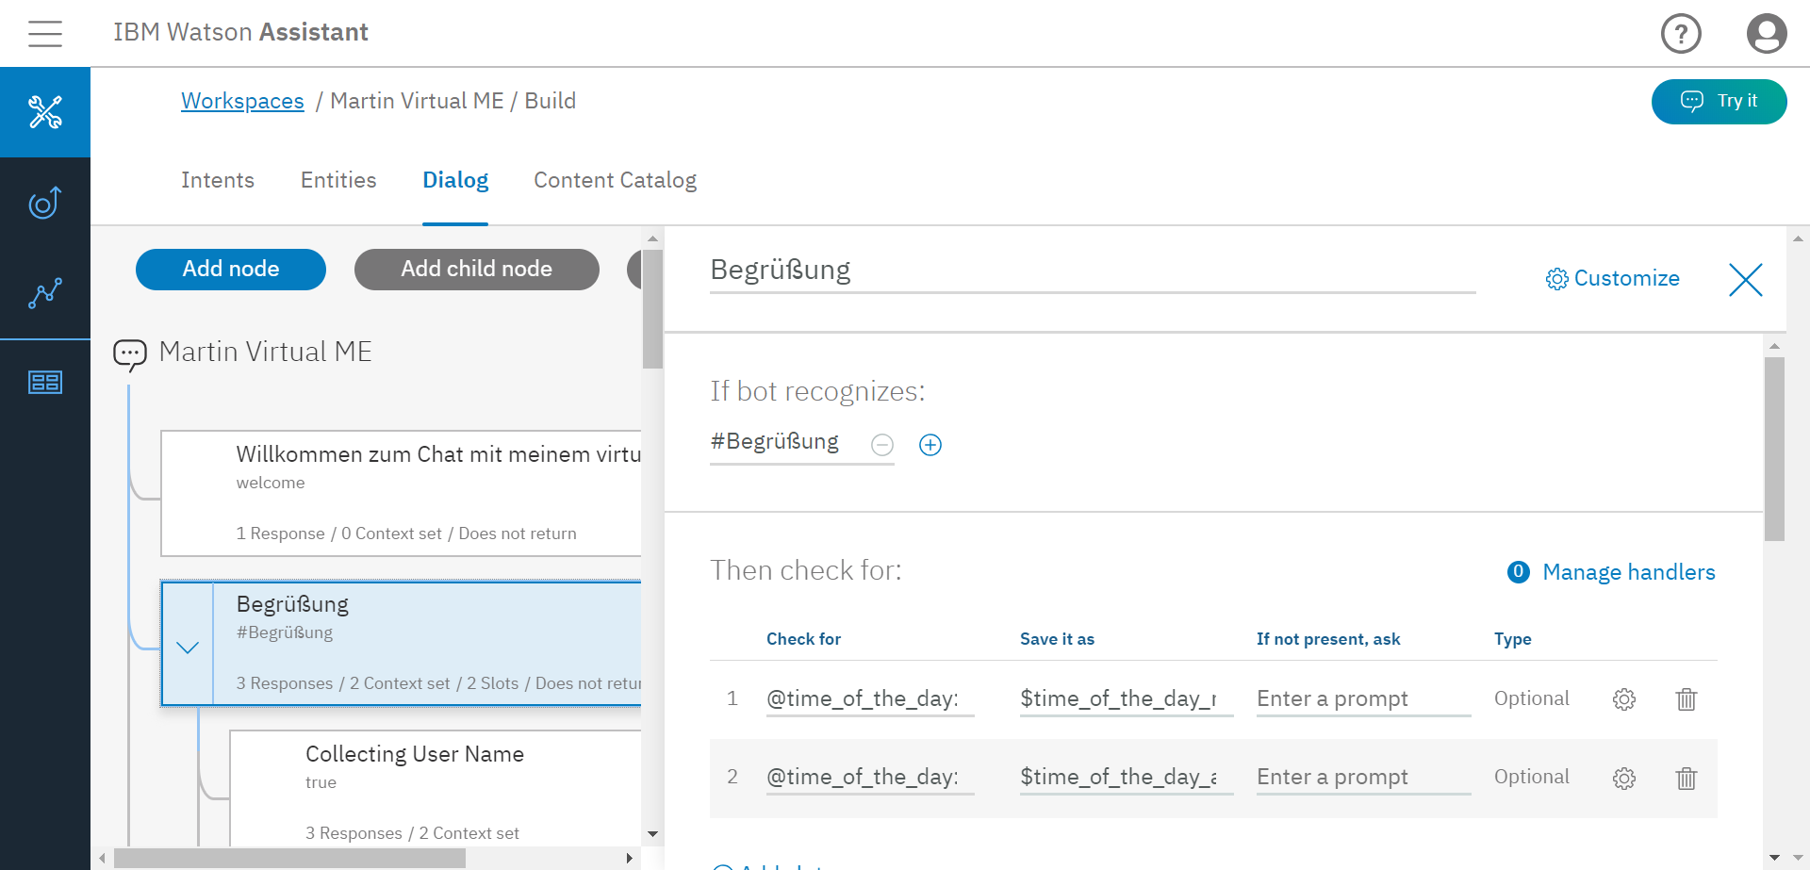The height and width of the screenshot is (870, 1810).
Task: Click dialog tree scroll right arrow
Action: (630, 859)
